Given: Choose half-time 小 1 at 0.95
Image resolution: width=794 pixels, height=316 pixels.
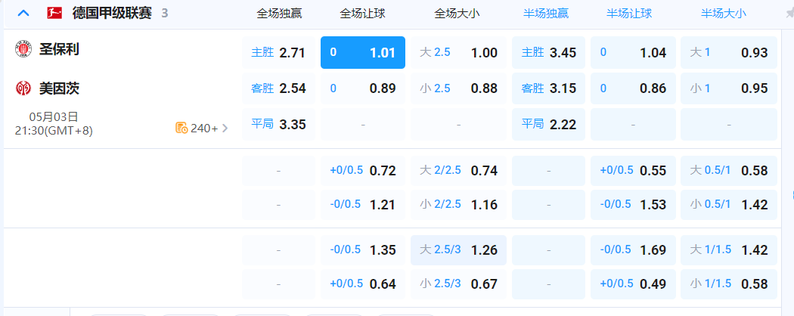Looking at the screenshot, I should pyautogui.click(x=729, y=88).
